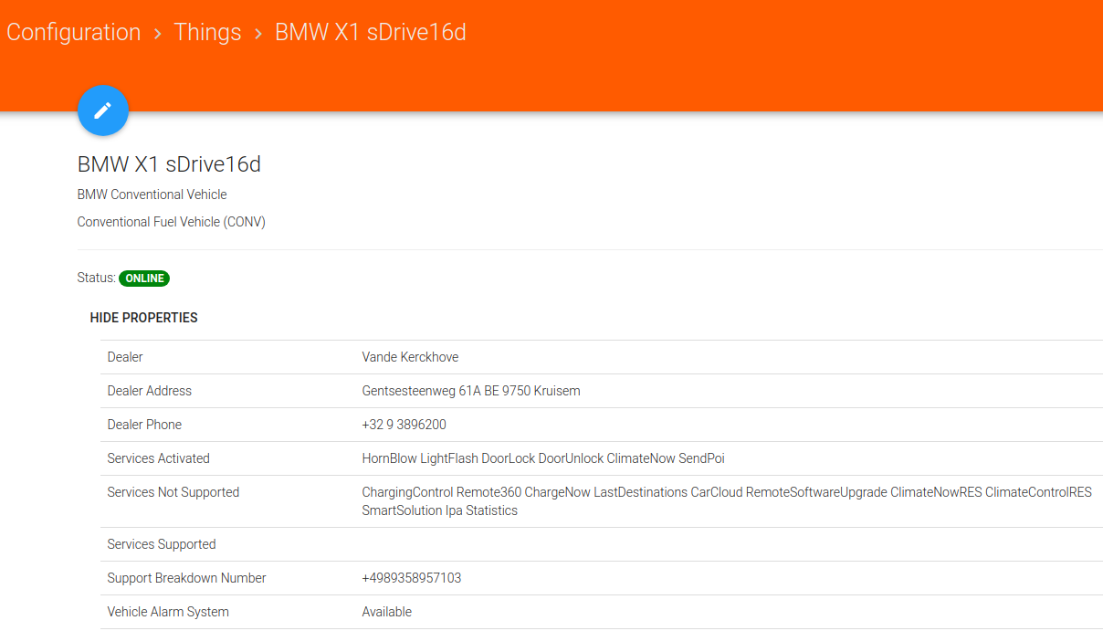Click the 'Dealer Phone' label
The image size is (1103, 631).
click(144, 425)
